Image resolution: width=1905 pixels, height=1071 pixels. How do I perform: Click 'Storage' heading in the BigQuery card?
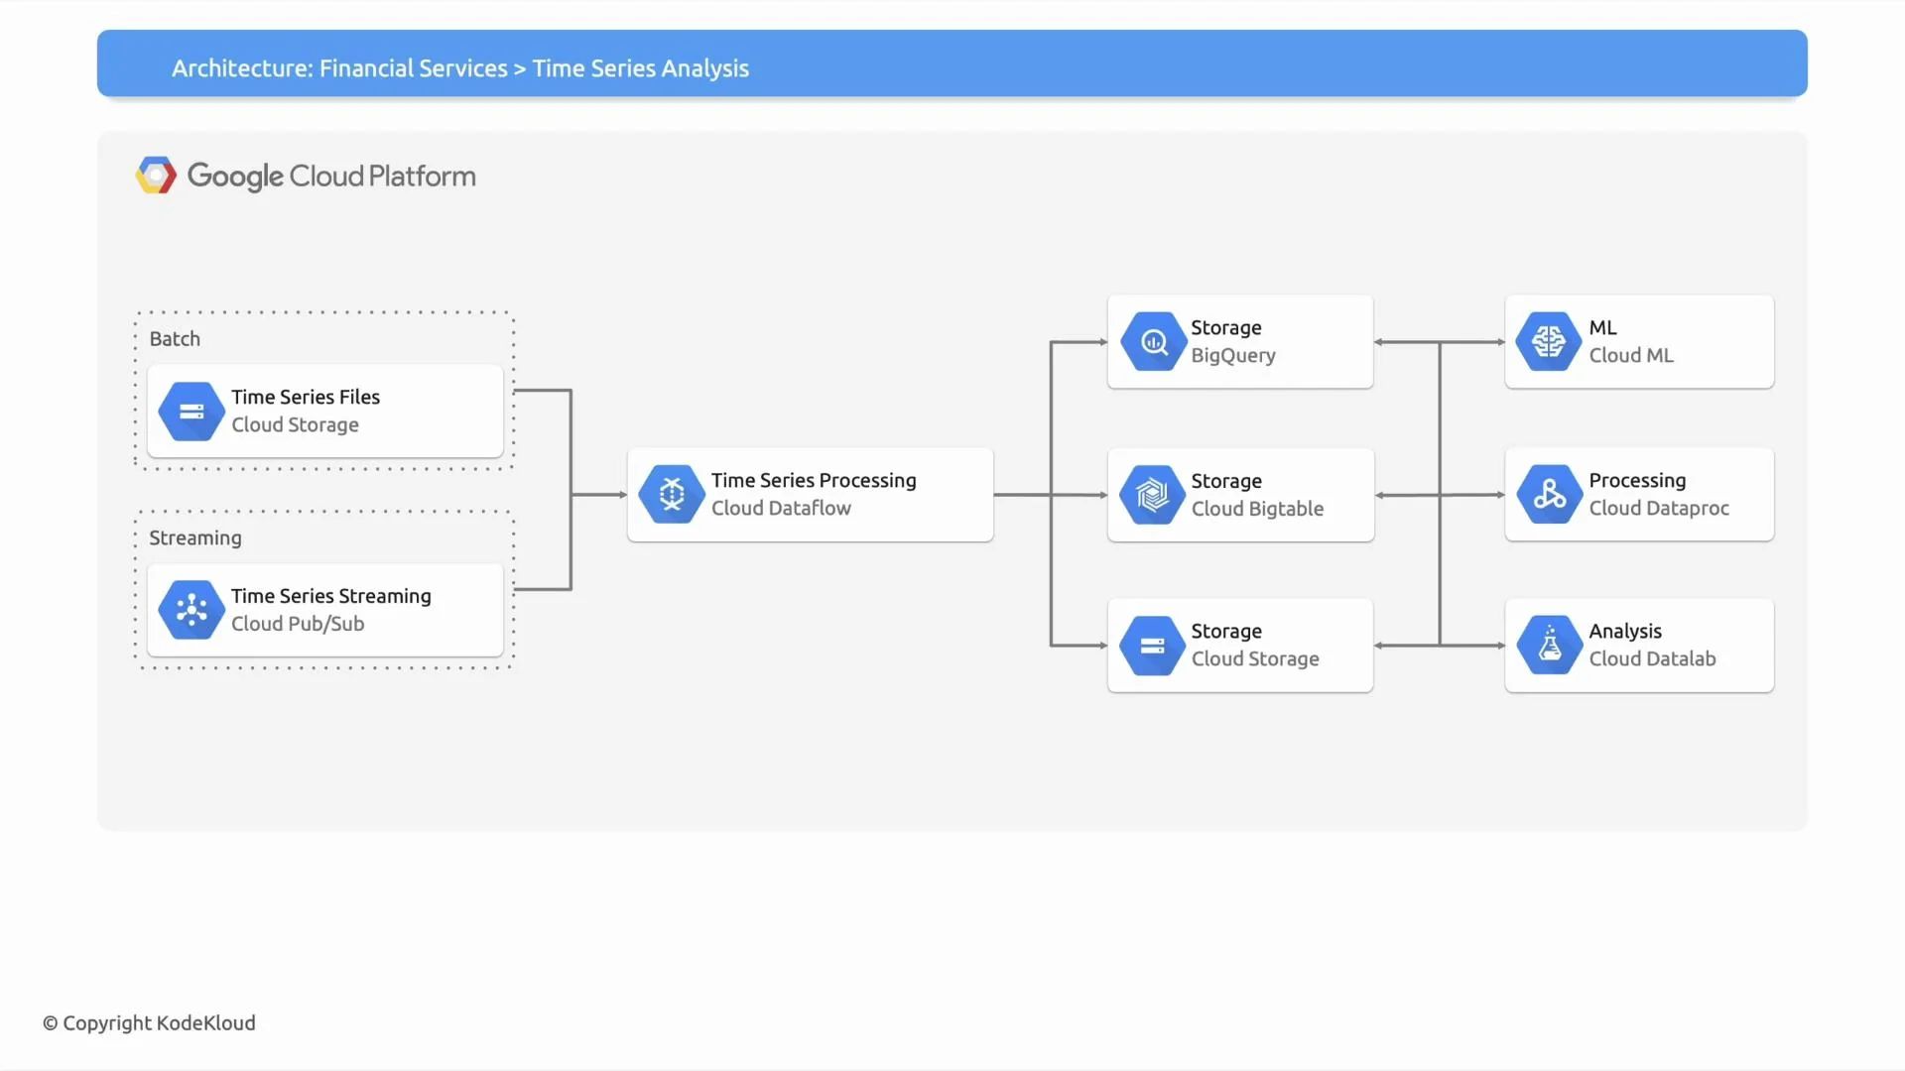pyautogui.click(x=1226, y=328)
